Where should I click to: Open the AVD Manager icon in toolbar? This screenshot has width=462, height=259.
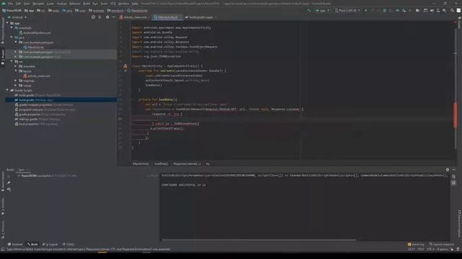(438, 11)
